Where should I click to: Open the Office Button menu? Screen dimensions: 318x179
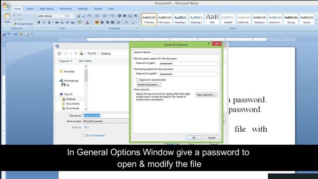pos(6,5)
